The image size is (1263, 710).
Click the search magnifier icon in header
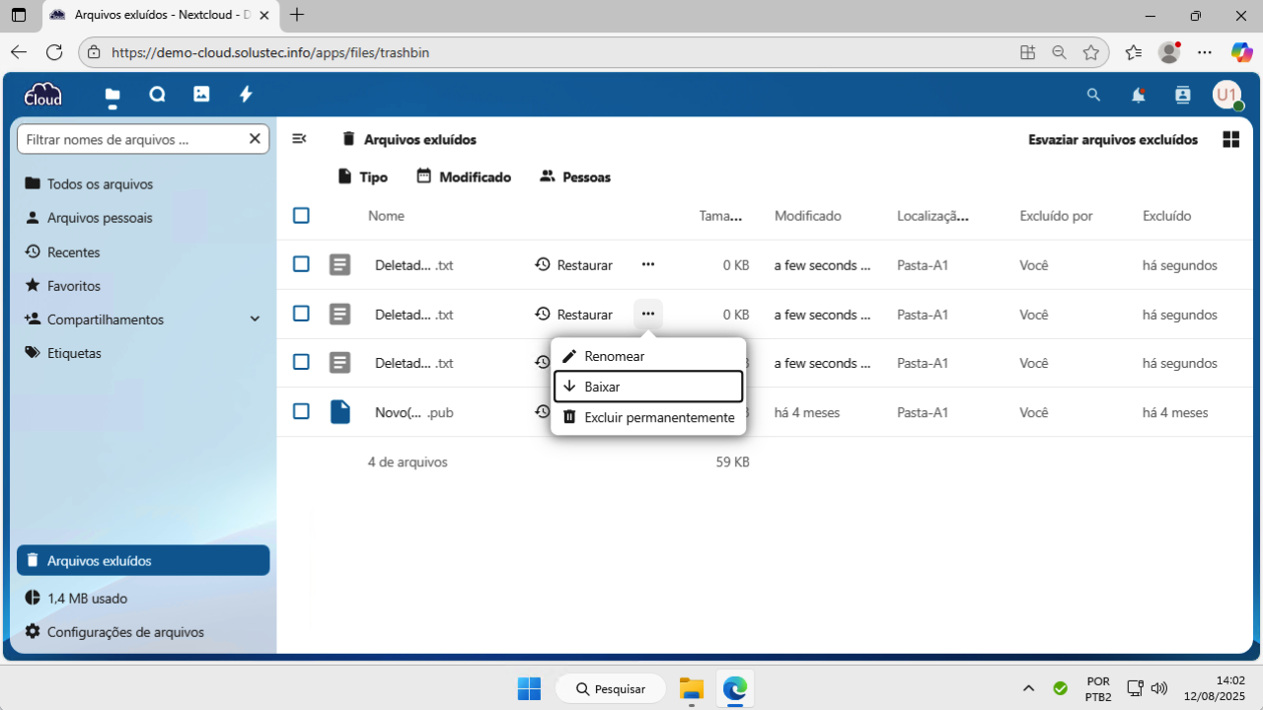tap(1093, 95)
